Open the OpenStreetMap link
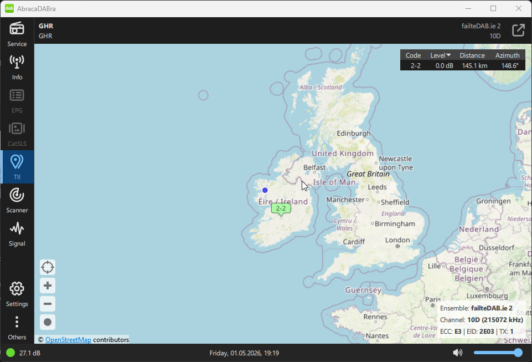The image size is (532, 362). coord(68,340)
